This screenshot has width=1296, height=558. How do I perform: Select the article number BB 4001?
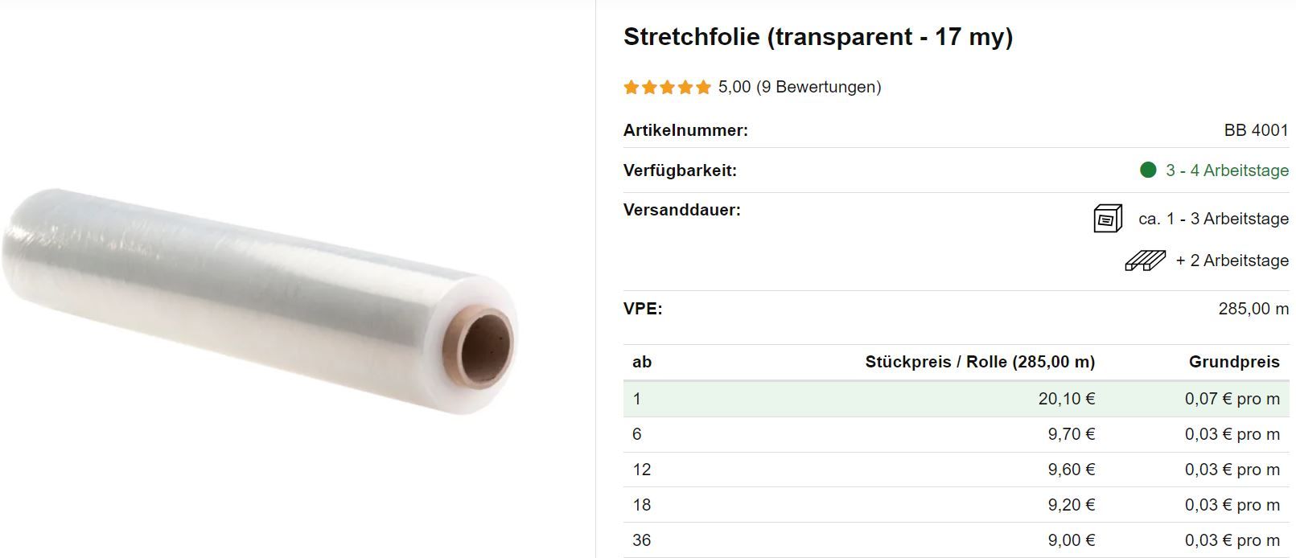click(1256, 130)
